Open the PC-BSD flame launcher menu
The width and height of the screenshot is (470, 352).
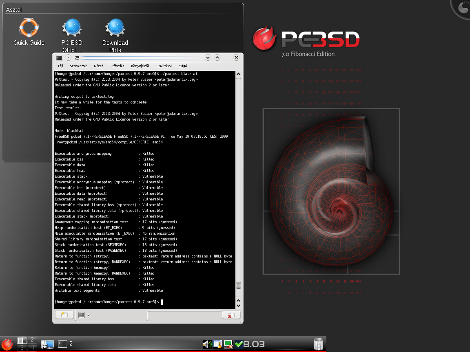pos(7,344)
